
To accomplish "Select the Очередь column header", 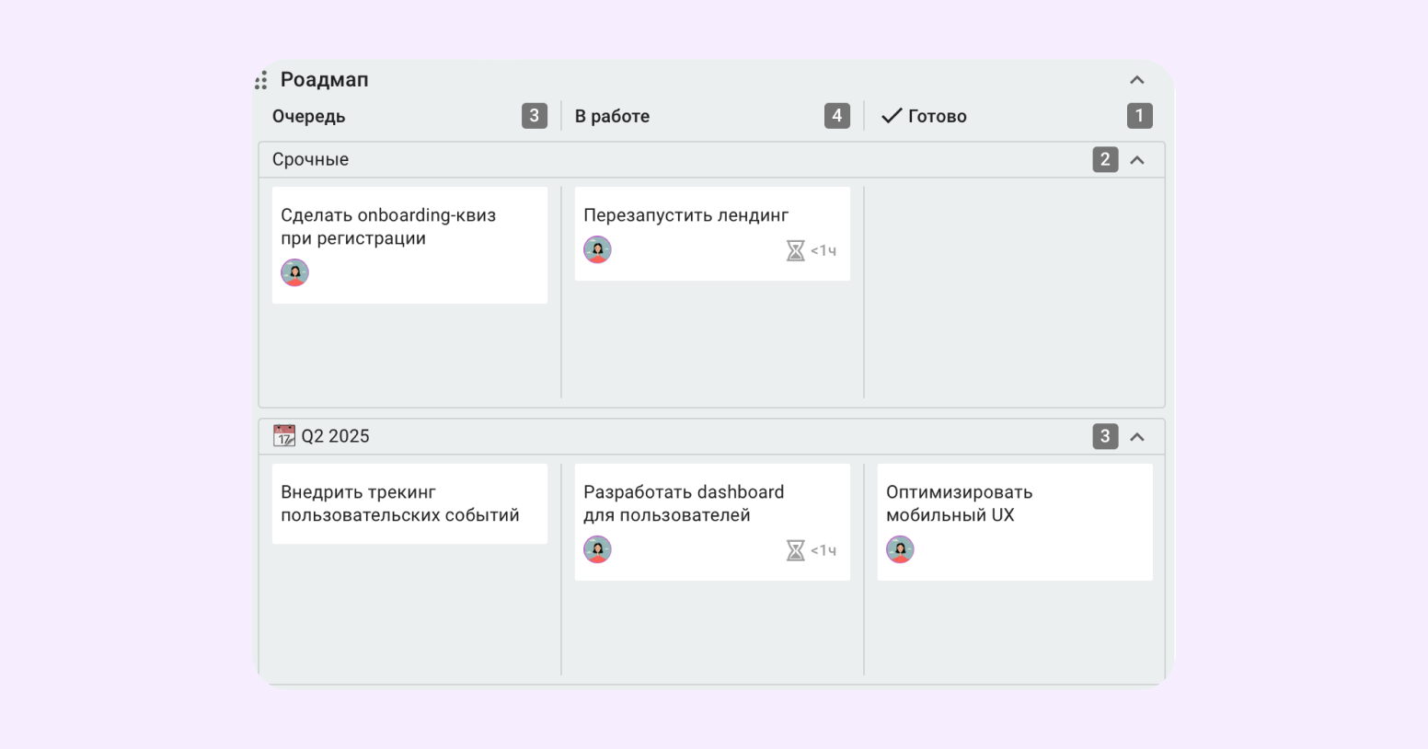I will 309,116.
